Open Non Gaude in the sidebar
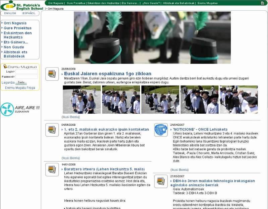 pyautogui.click(x=14, y=47)
